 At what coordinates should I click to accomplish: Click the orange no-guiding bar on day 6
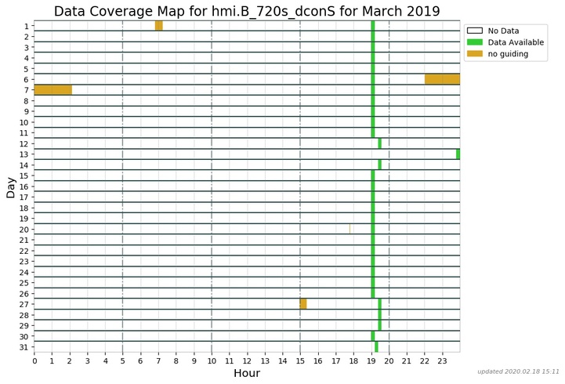click(442, 79)
